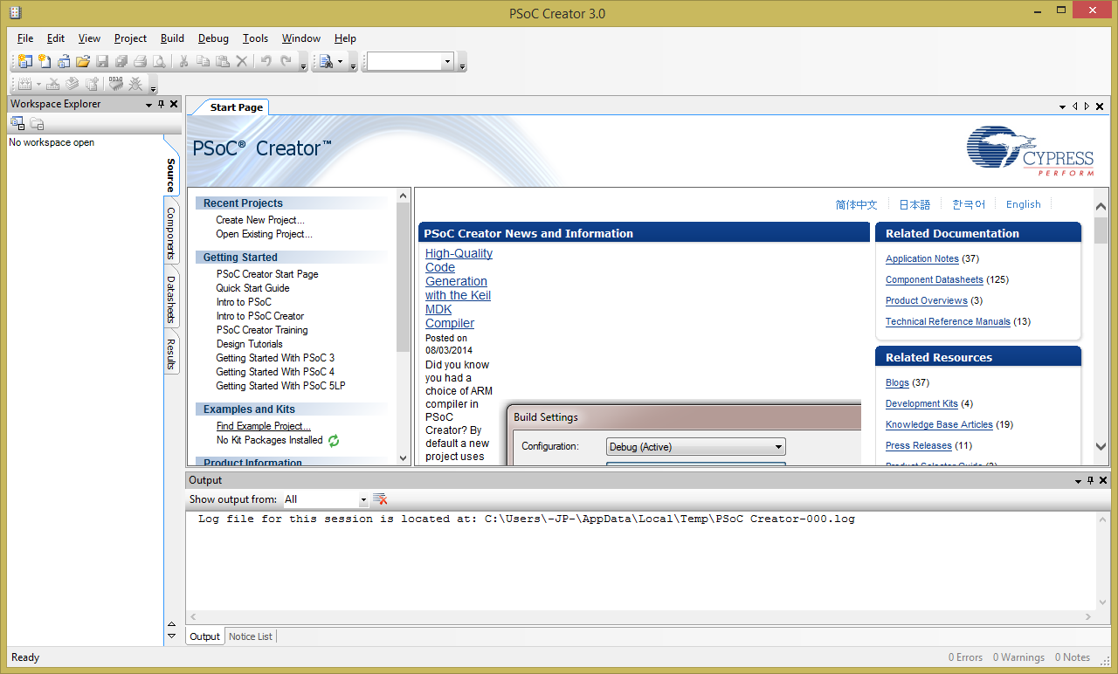Refresh kit packages with the green arrows icon

click(334, 441)
